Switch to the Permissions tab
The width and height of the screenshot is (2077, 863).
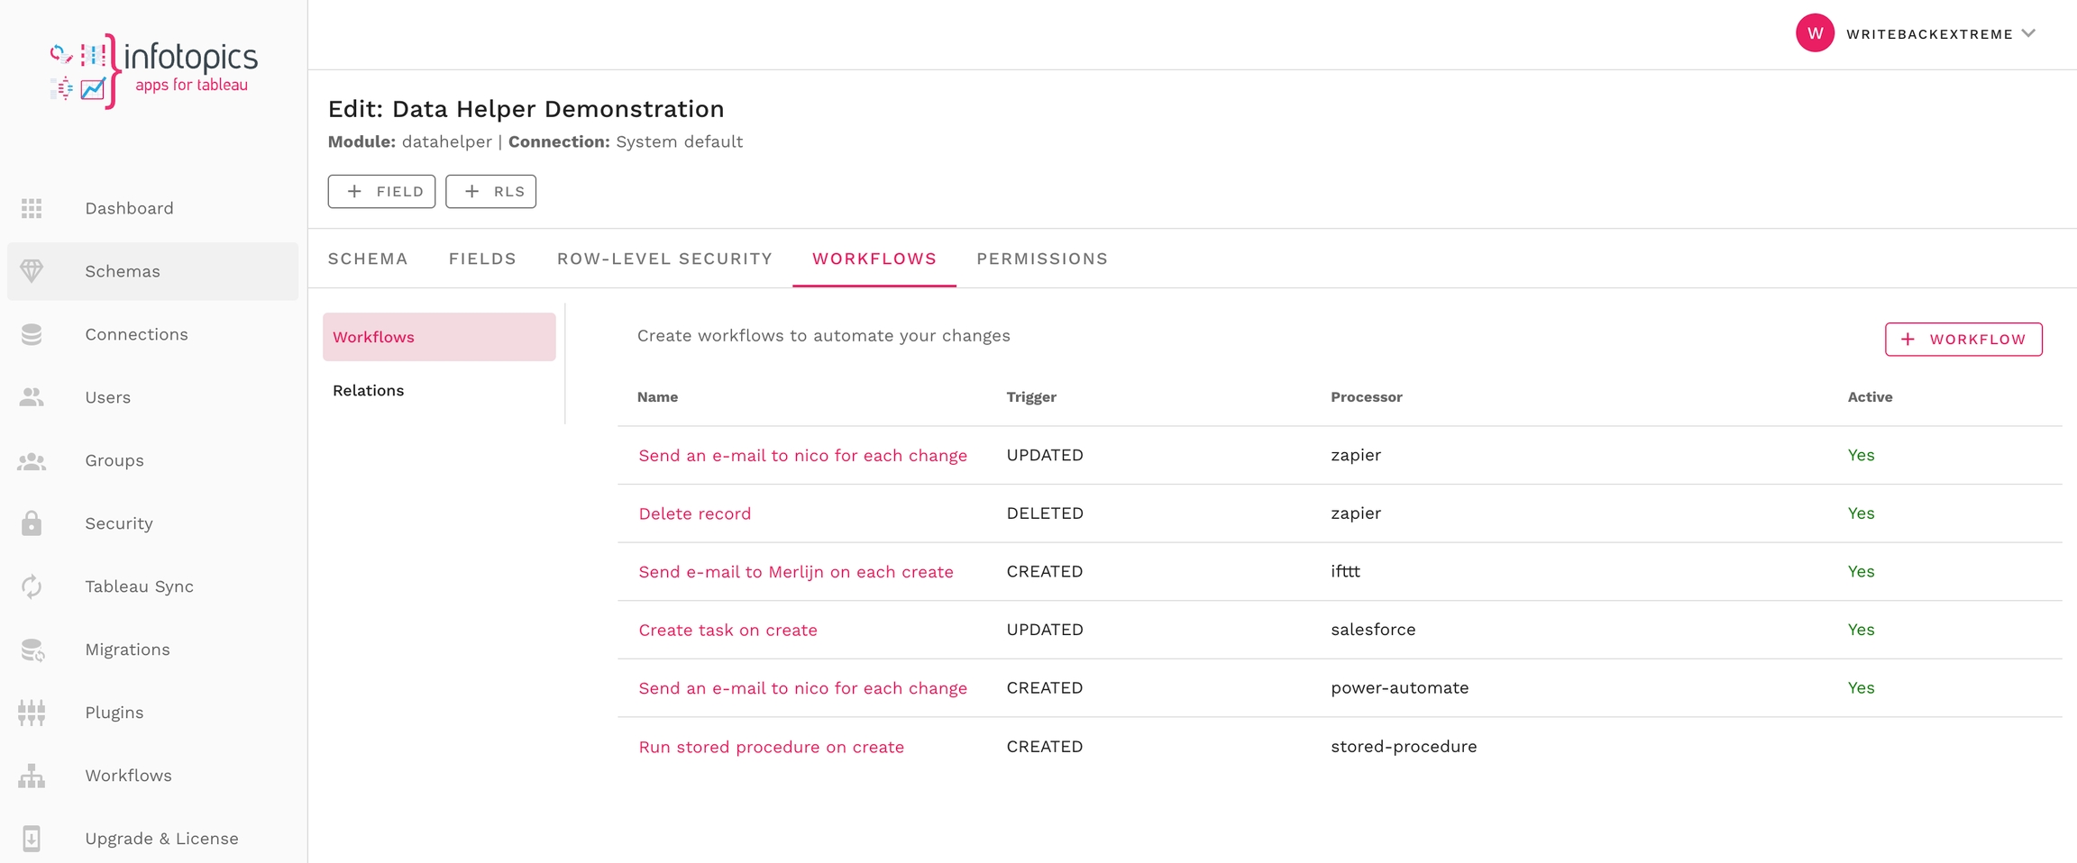pyautogui.click(x=1041, y=259)
